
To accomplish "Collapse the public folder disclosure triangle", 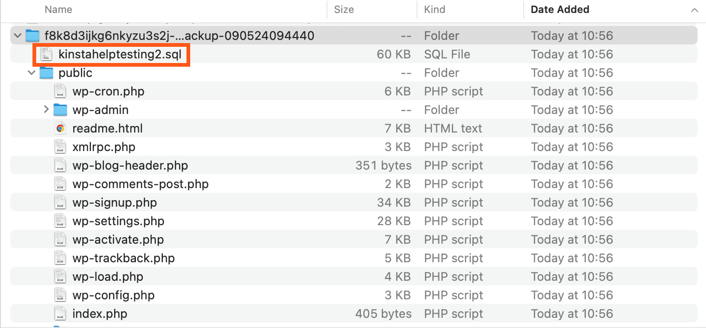I will [31, 72].
